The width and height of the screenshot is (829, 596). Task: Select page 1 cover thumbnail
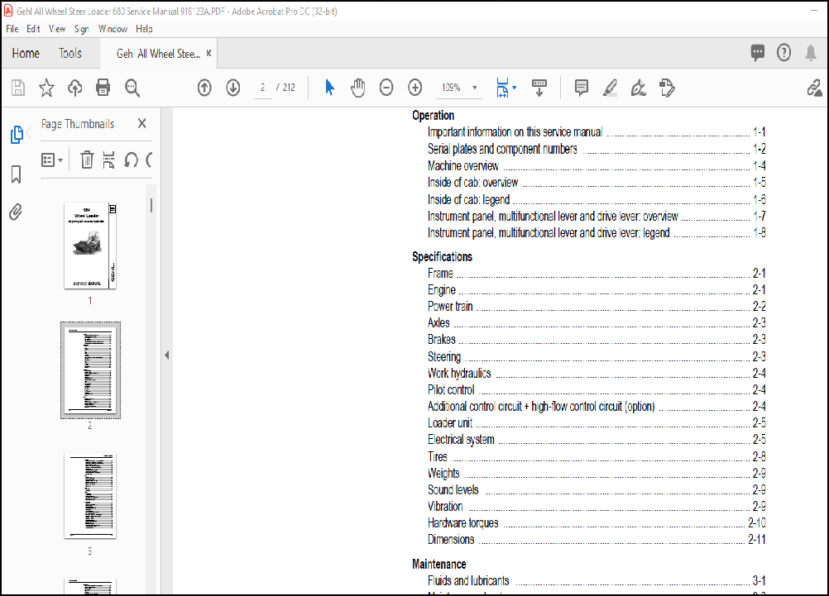pyautogui.click(x=90, y=246)
